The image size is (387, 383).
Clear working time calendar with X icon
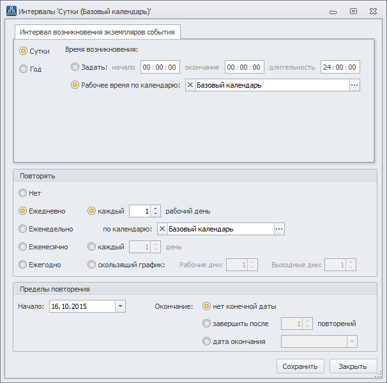click(191, 85)
